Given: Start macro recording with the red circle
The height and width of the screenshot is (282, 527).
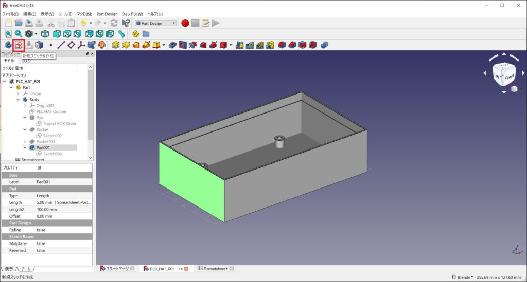Looking at the screenshot, I should pyautogui.click(x=185, y=23).
